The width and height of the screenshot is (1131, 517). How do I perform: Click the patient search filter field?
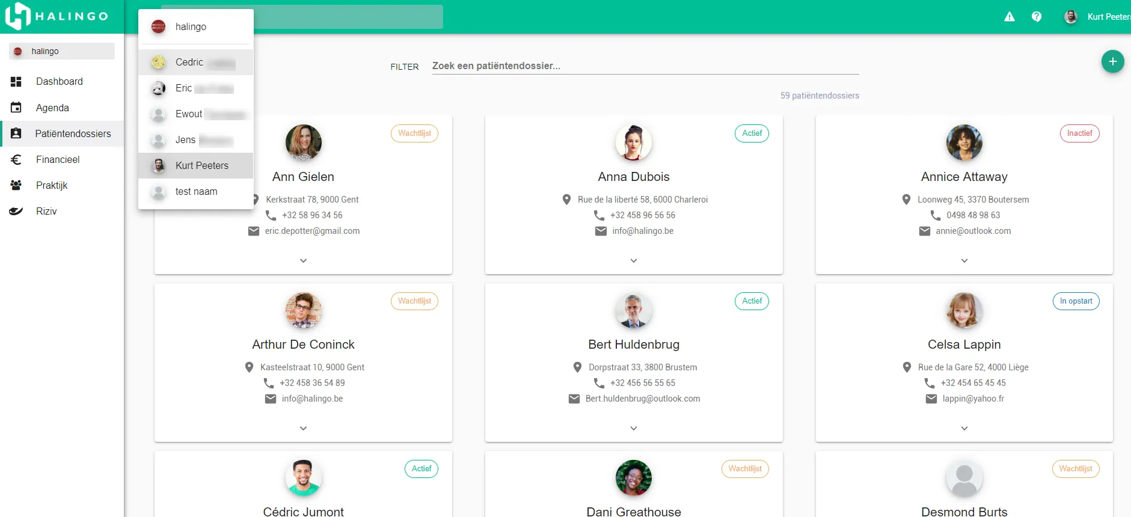645,66
